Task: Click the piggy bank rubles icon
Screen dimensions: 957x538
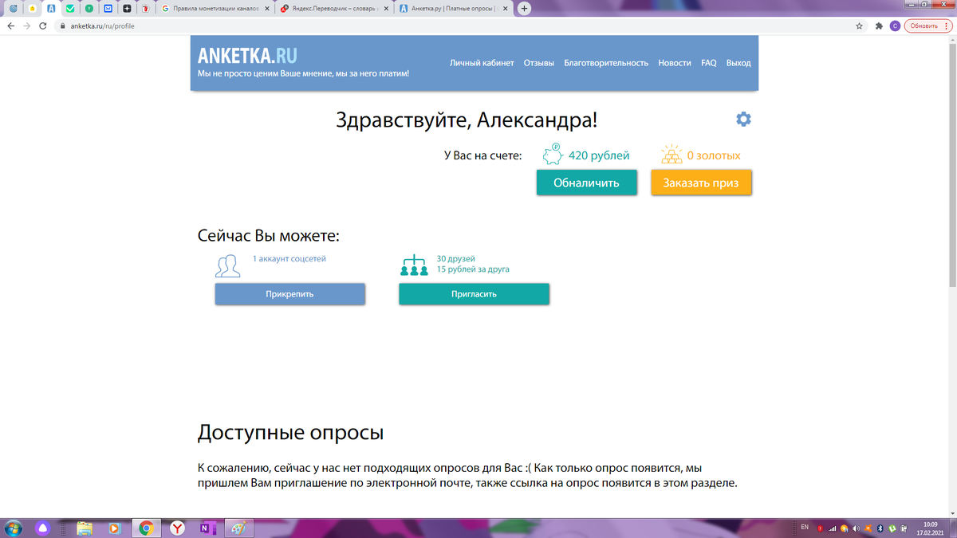Action: (x=553, y=155)
